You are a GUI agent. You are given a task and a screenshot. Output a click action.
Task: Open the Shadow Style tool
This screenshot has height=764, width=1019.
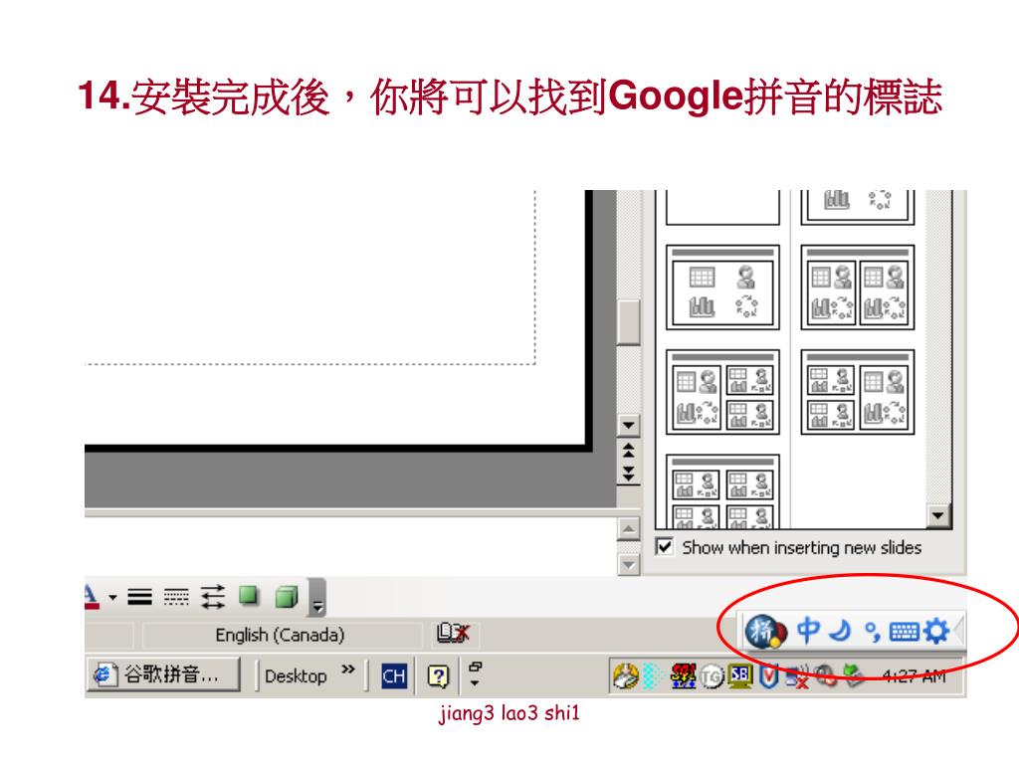(248, 596)
